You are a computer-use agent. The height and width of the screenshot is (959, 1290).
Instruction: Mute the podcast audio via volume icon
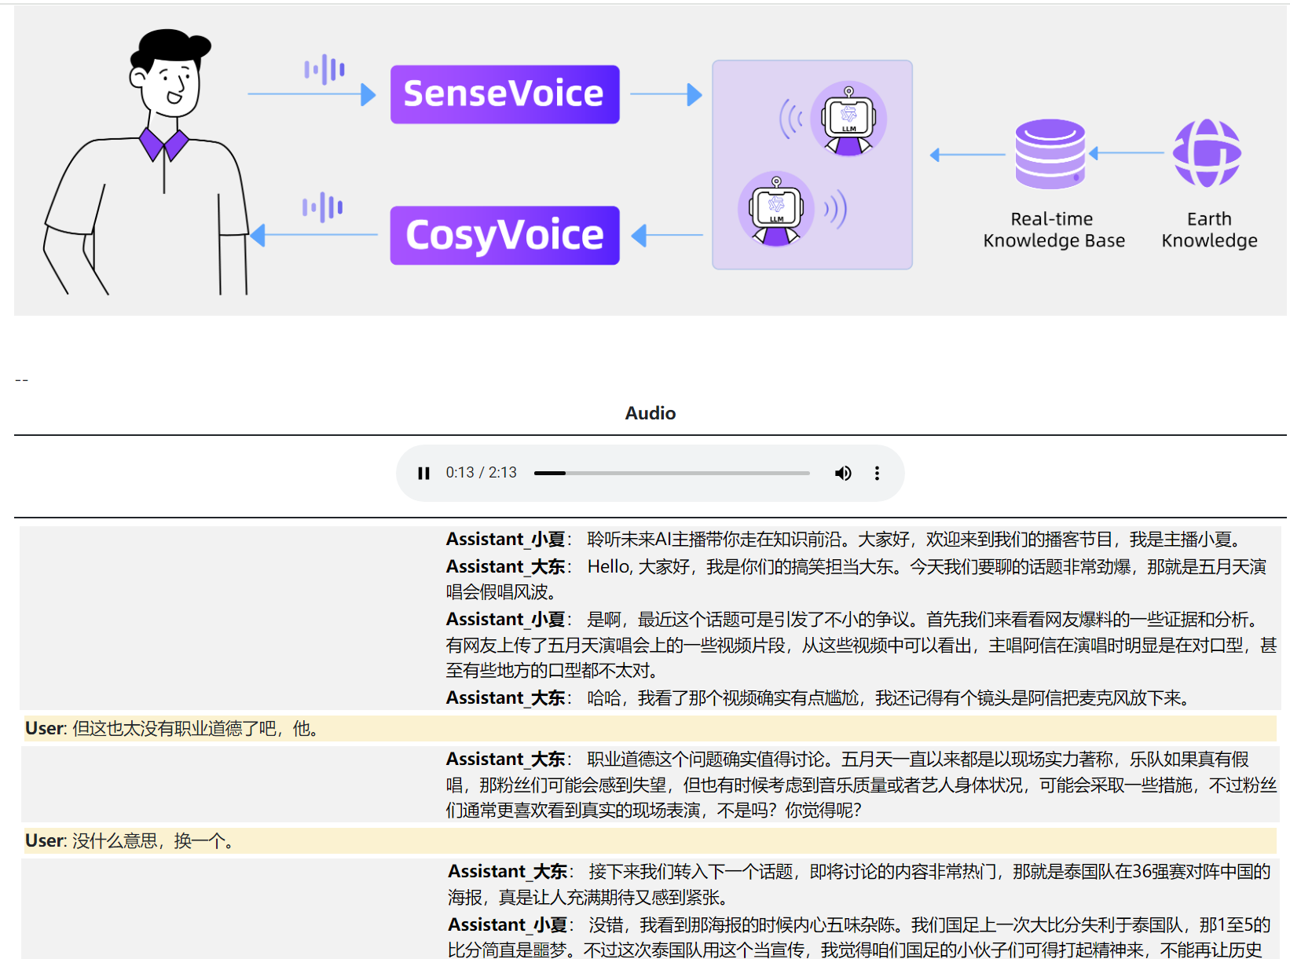point(843,473)
